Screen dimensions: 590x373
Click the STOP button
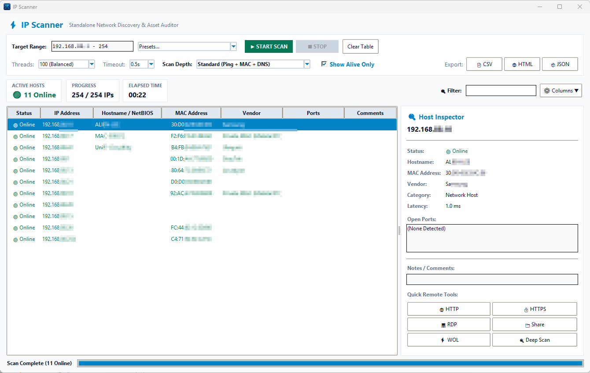[317, 47]
